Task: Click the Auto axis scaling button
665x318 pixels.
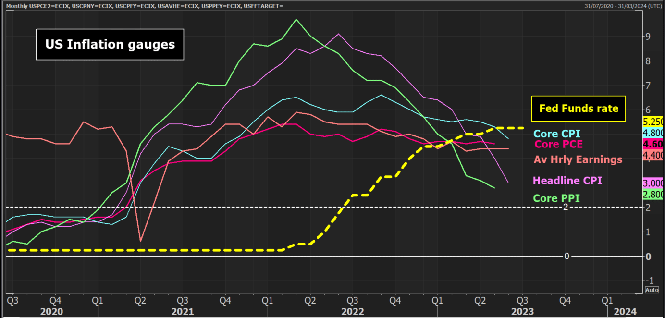Action: click(x=652, y=290)
